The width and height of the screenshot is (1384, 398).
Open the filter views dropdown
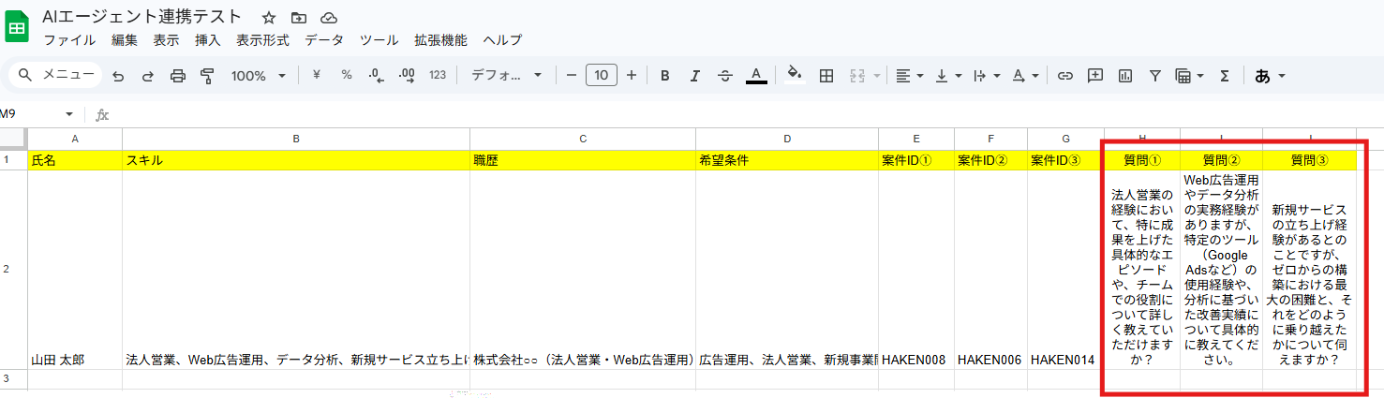coord(1190,76)
